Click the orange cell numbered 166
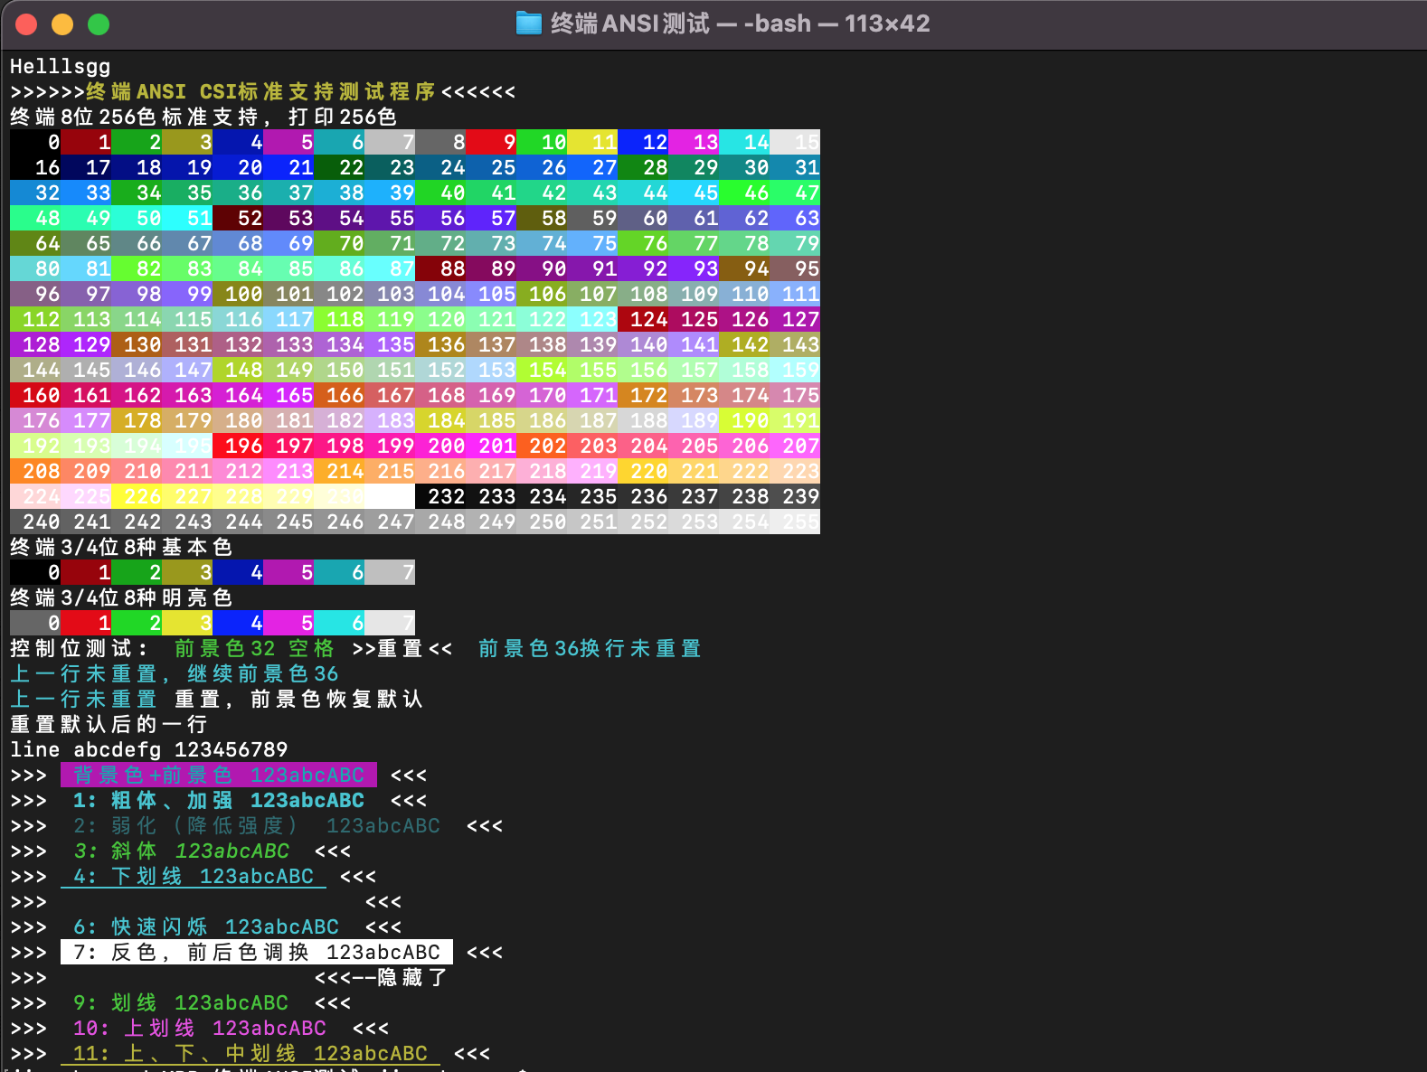The height and width of the screenshot is (1072, 1427). click(x=339, y=395)
